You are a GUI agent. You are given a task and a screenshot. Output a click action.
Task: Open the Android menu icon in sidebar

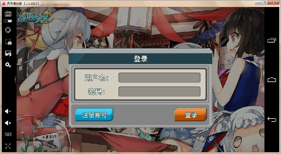(8, 134)
